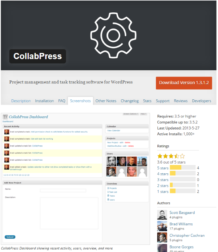Click the Authors heading
The height and width of the screenshot is (252, 218).
pos(163,203)
